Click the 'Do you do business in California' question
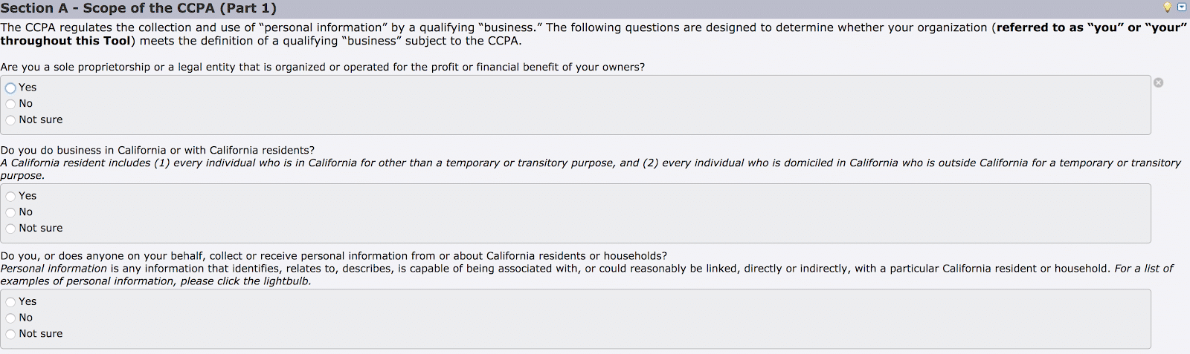The width and height of the screenshot is (1190, 354). [157, 150]
